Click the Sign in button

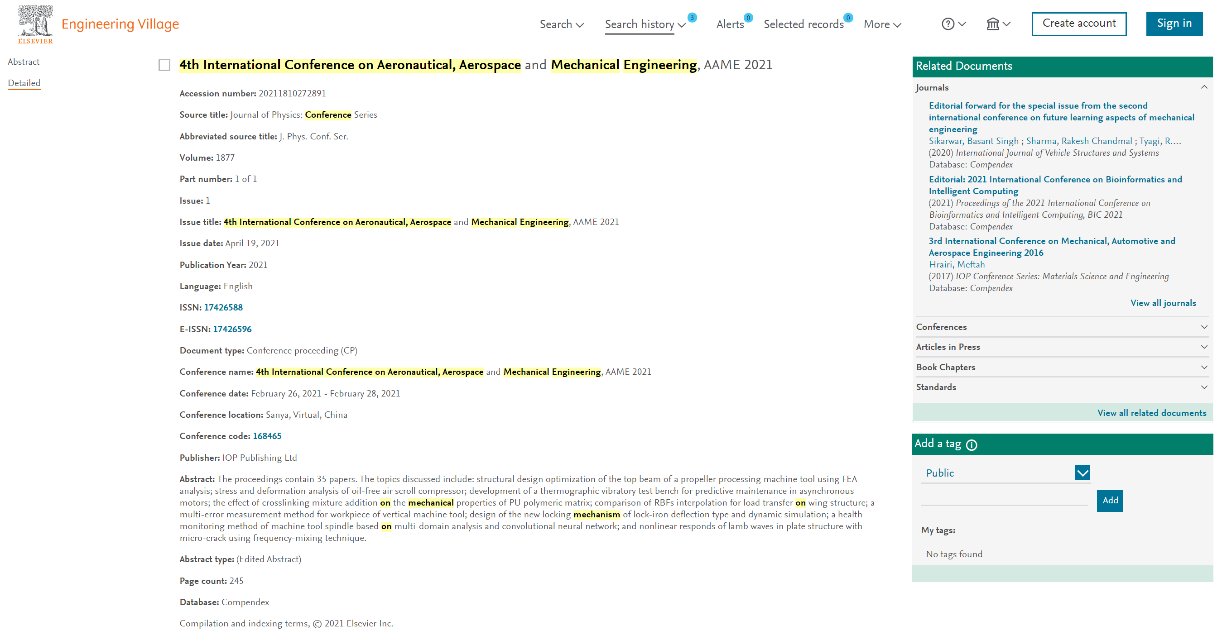pos(1174,24)
